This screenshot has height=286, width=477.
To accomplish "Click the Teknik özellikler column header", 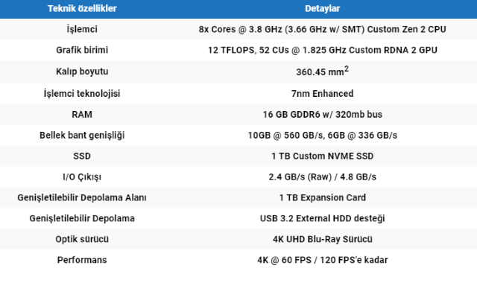I will (82, 8).
